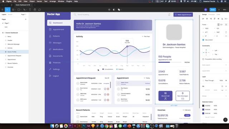Add Auto Layout with plus
This screenshot has width=229, height=129.
(x=226, y=65)
